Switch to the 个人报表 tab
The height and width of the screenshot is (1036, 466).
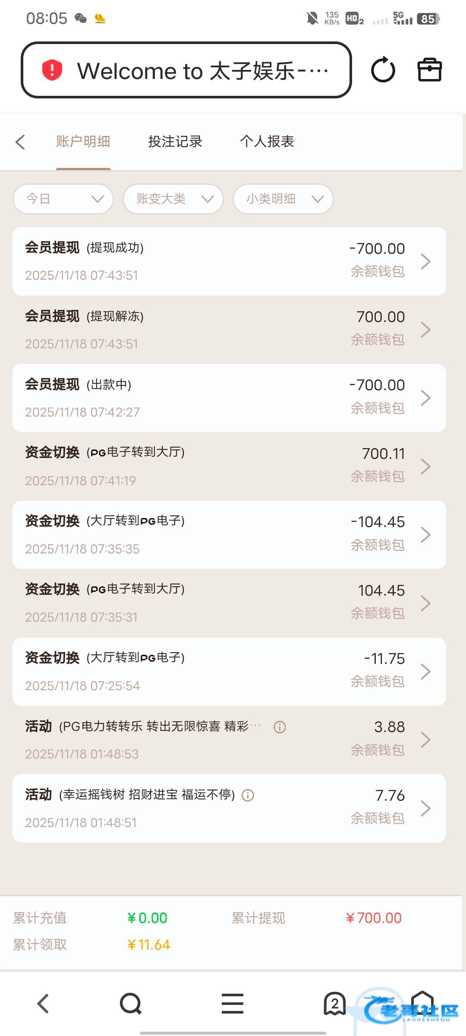point(267,142)
